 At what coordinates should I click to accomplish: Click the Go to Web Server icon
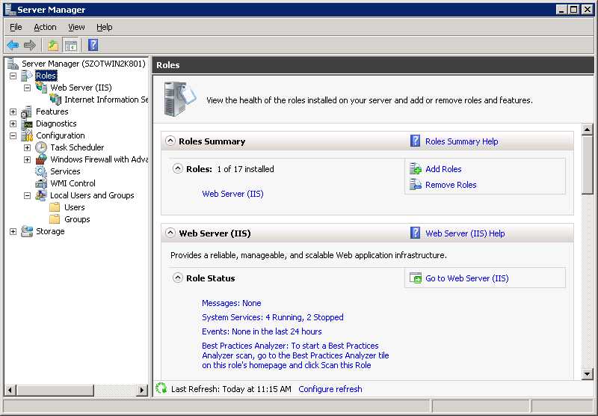click(416, 278)
